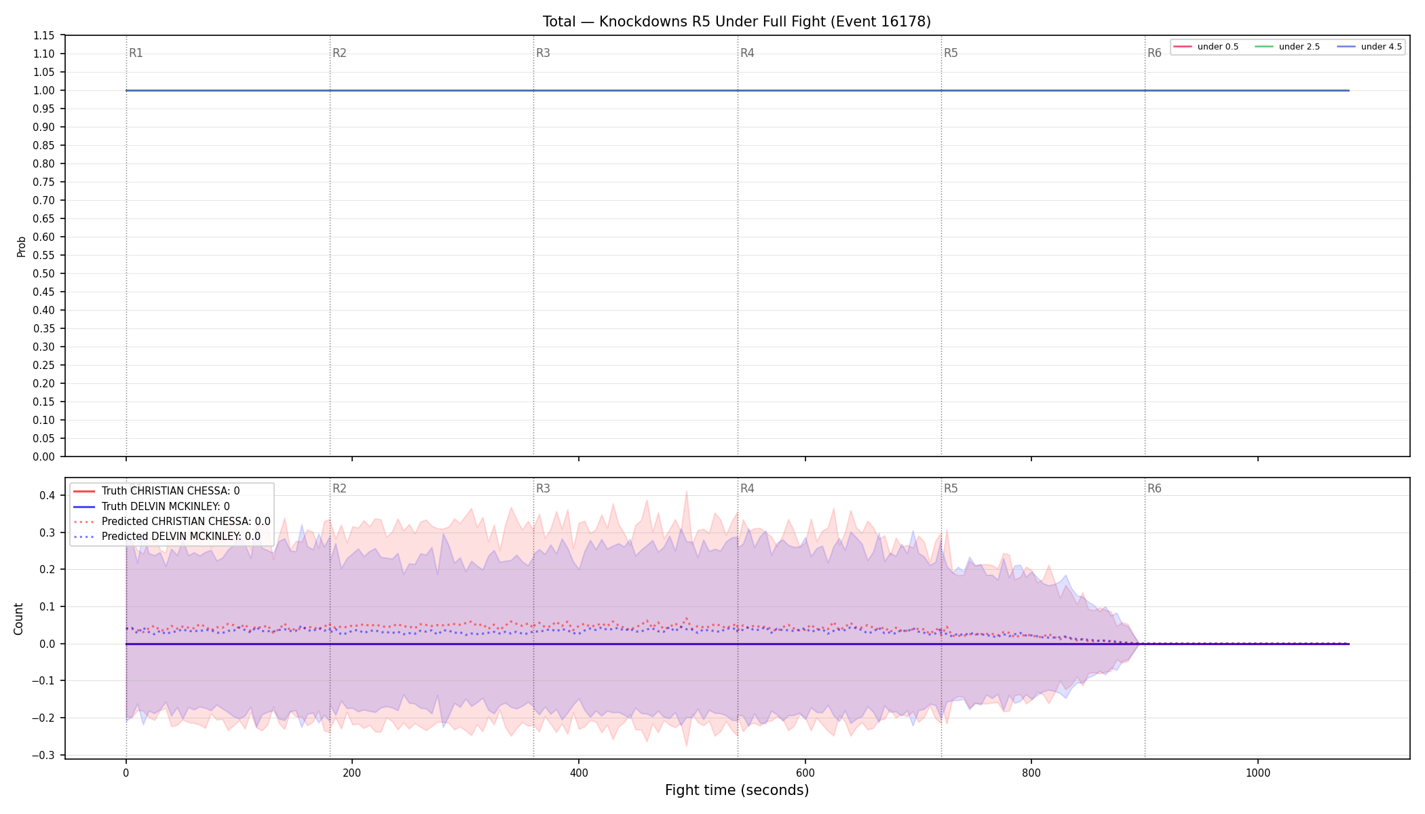The height and width of the screenshot is (814, 1425).
Task: Select 'Truth CHRISTIAN CHESSA: 0' legend item
Action: click(156, 491)
